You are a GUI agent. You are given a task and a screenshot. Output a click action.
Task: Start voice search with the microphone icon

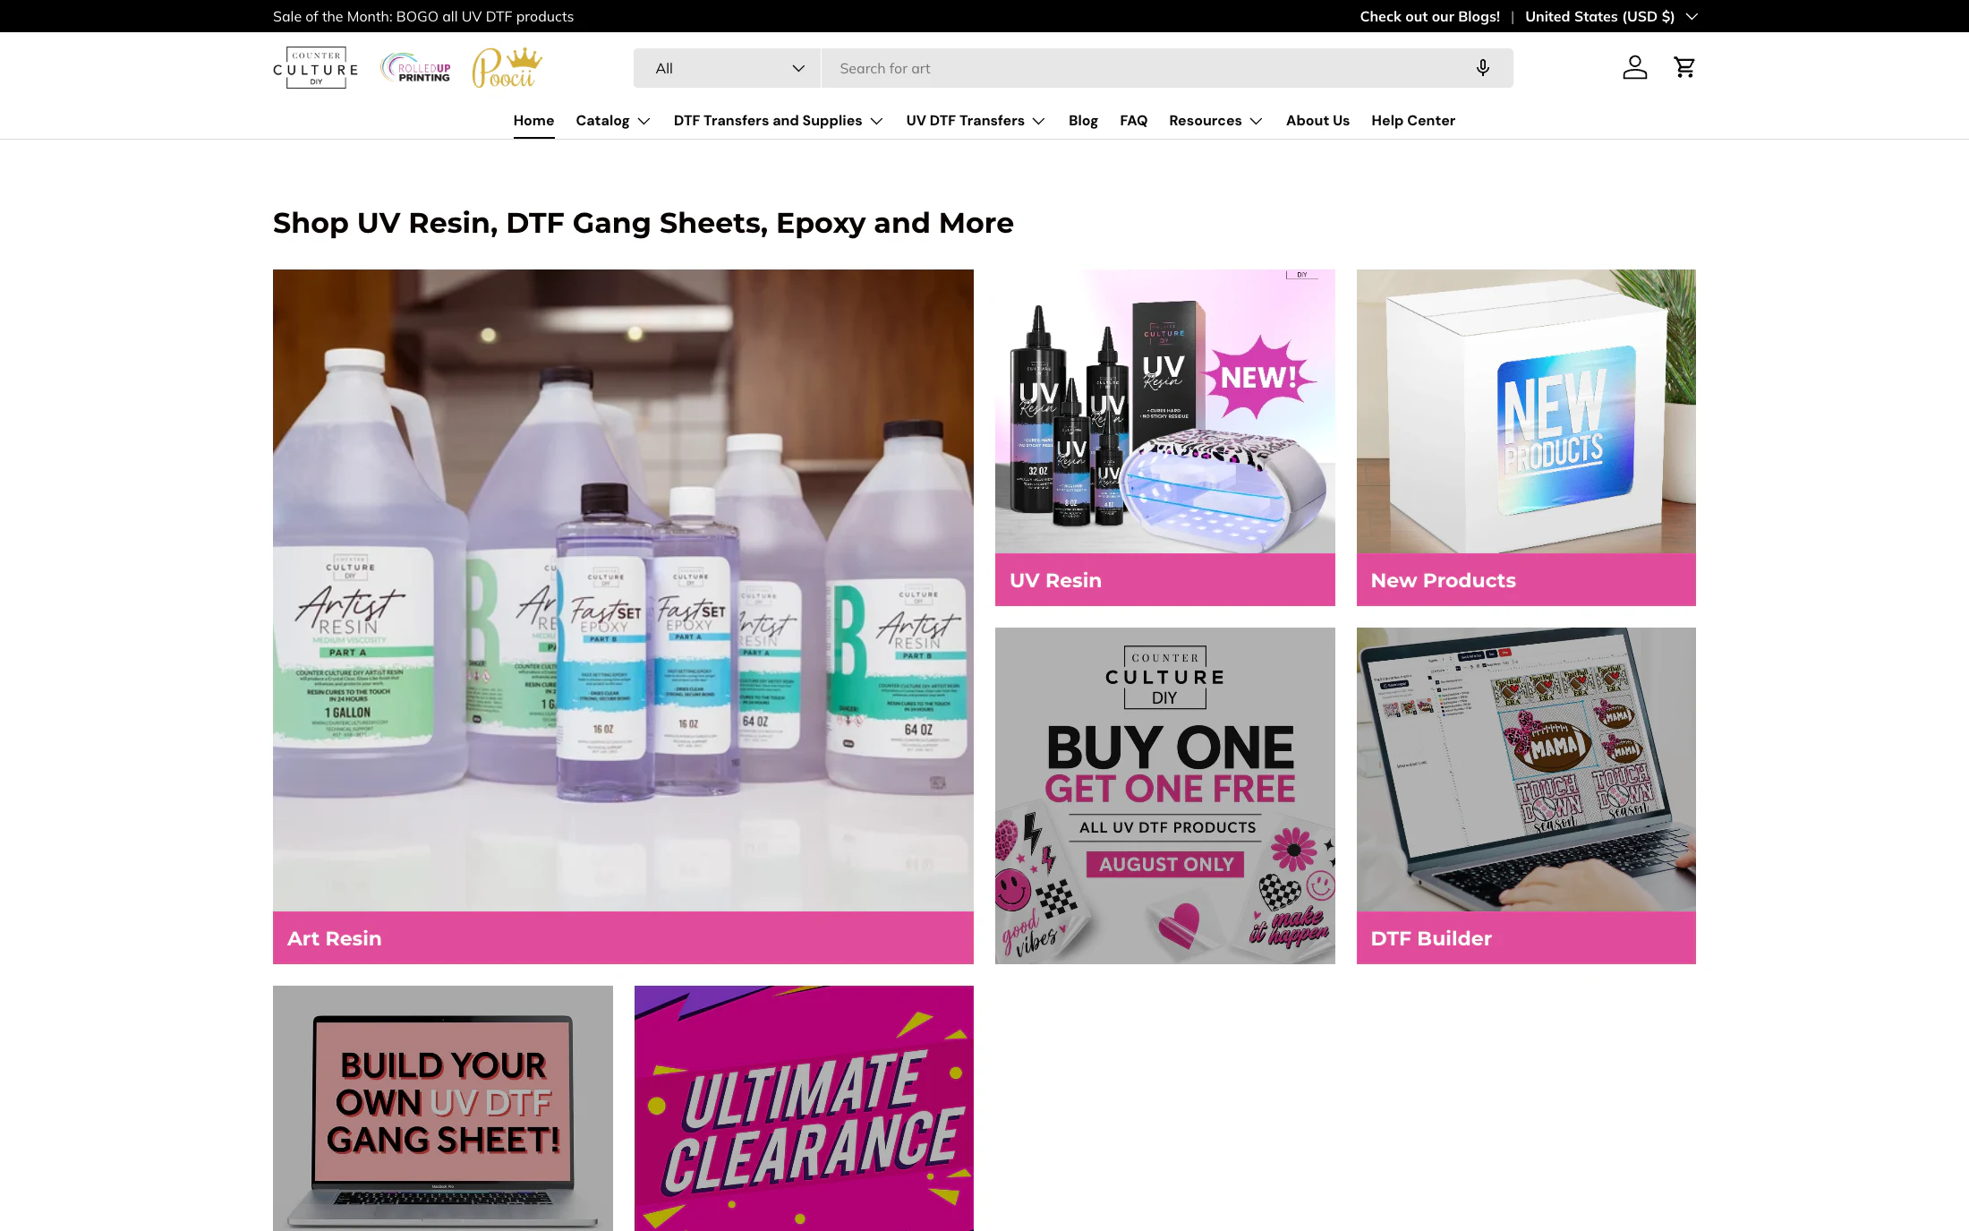tap(1483, 68)
